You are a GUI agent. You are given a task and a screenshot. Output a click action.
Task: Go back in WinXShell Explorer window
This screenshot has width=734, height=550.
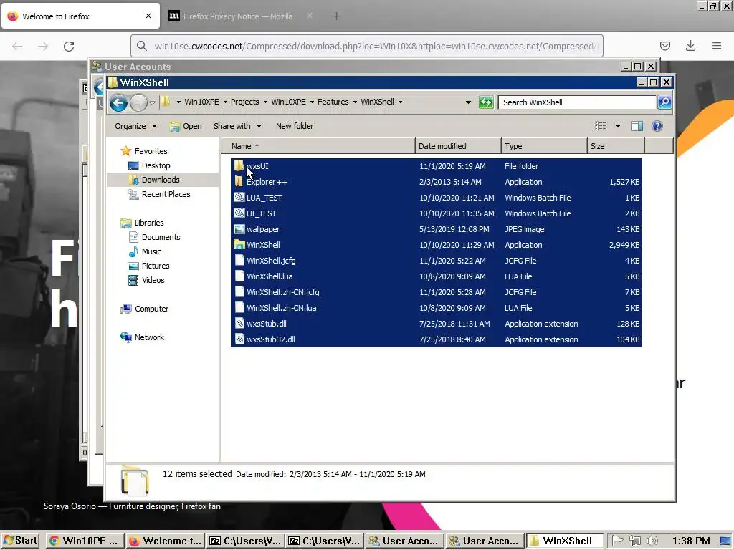118,102
